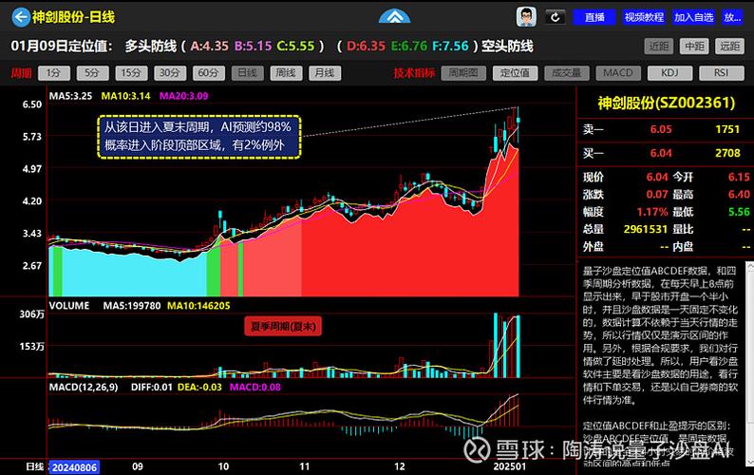This screenshot has width=754, height=475.
Task: Click the description panel scrollbar
Action: pyautogui.click(x=749, y=364)
